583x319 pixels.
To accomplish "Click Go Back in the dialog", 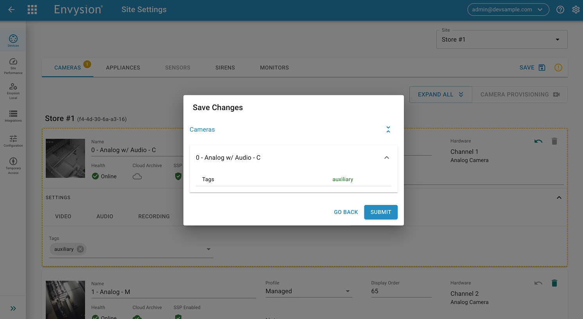I will click(x=346, y=212).
